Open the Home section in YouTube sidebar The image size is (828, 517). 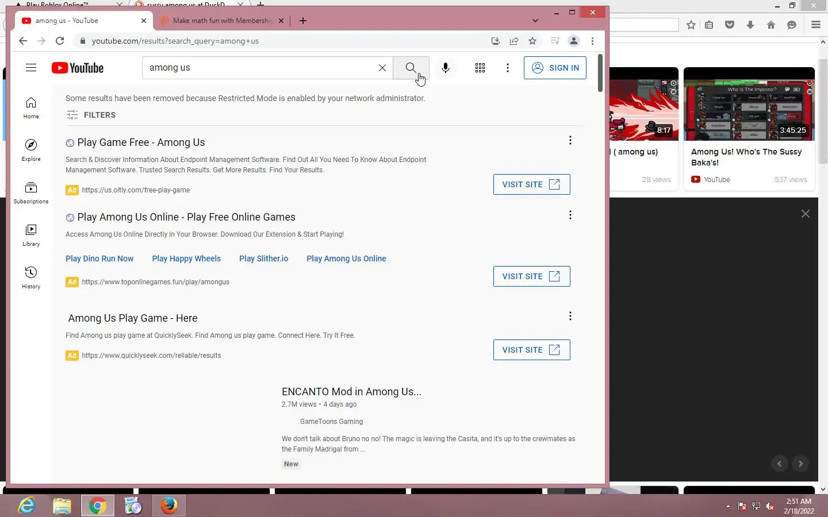tap(31, 107)
